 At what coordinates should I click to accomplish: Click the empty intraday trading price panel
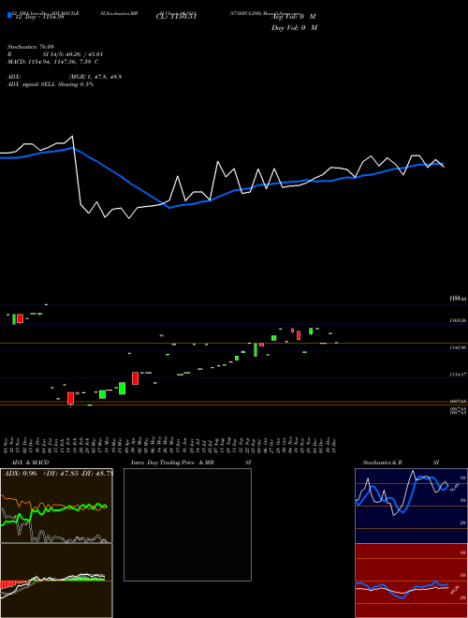tap(187, 524)
